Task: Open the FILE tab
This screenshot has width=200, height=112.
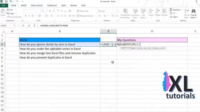Action: click(x=3, y=6)
